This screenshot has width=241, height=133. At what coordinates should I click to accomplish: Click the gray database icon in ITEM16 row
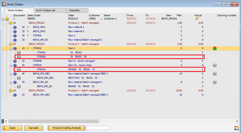click(214, 65)
